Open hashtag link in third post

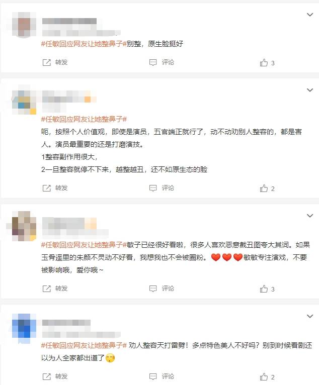84,245
